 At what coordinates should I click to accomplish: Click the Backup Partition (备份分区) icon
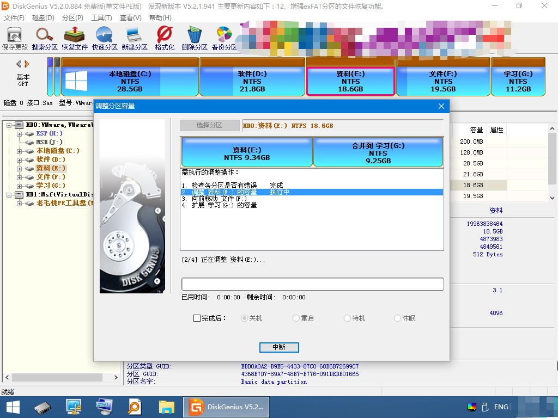pos(224,39)
